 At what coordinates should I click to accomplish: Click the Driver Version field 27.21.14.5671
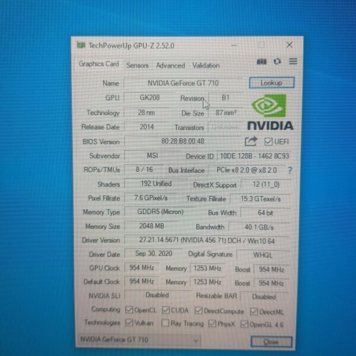coord(207,240)
